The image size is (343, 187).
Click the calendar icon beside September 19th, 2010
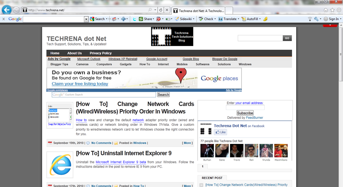(50, 143)
